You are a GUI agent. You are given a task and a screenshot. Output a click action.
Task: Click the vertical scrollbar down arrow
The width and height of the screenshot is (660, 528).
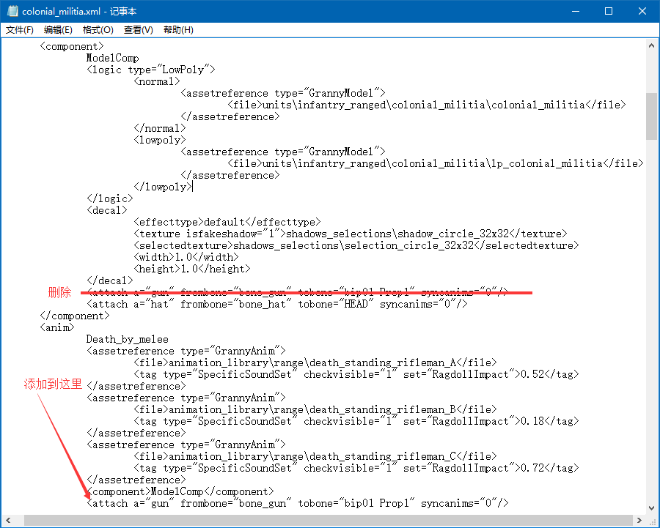click(652, 507)
